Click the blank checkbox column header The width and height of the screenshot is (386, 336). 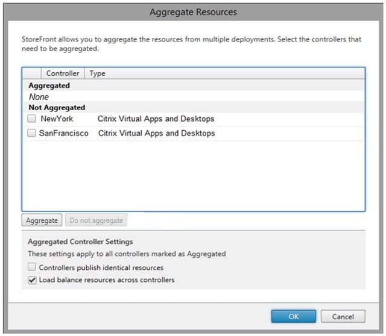click(x=33, y=73)
